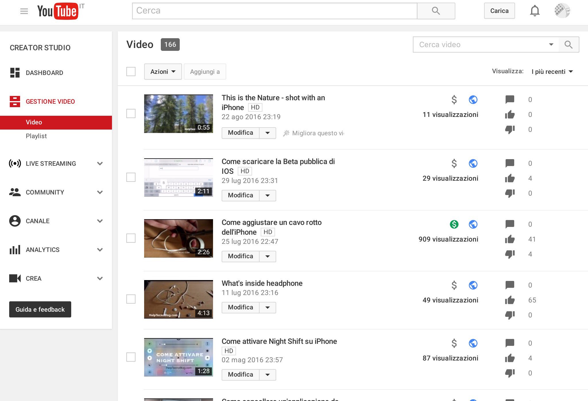Select the Night Shift su iPhone checkbox

(131, 357)
